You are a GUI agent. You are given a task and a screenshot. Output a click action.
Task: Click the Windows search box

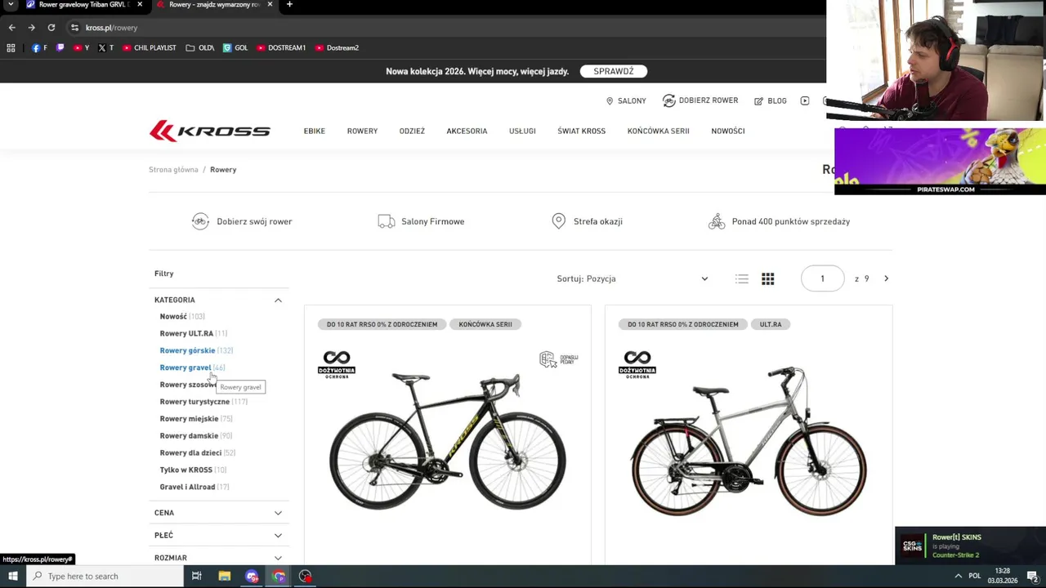point(105,577)
